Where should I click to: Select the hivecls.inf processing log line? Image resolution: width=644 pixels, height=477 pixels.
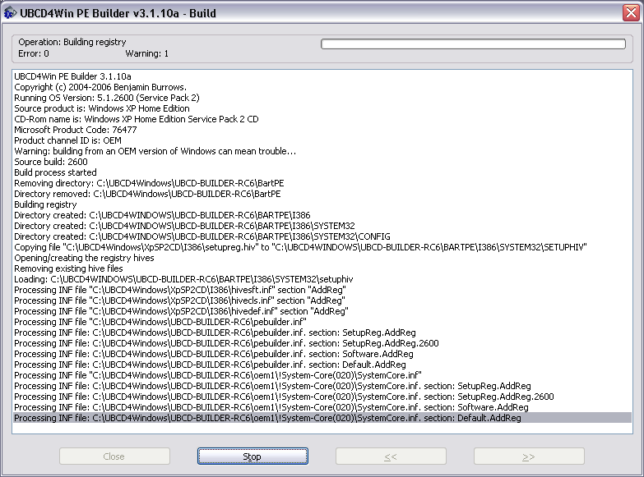tap(179, 300)
